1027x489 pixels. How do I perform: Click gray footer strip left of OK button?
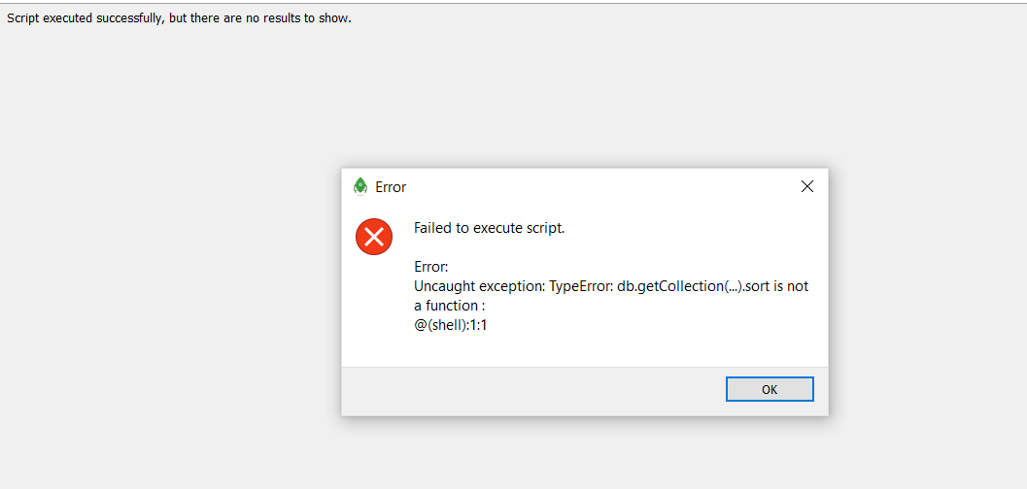click(x=531, y=391)
